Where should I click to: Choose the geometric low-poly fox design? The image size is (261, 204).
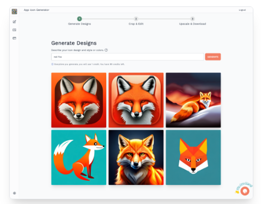(x=193, y=157)
